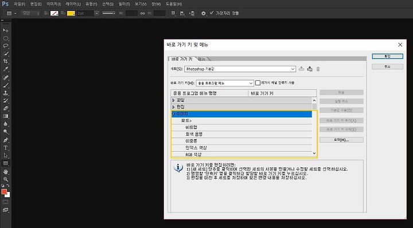Image resolution: width=413 pixels, height=228 pixels.
Task: Click the save set icon next to 세트 dropdown
Action: 302,69
